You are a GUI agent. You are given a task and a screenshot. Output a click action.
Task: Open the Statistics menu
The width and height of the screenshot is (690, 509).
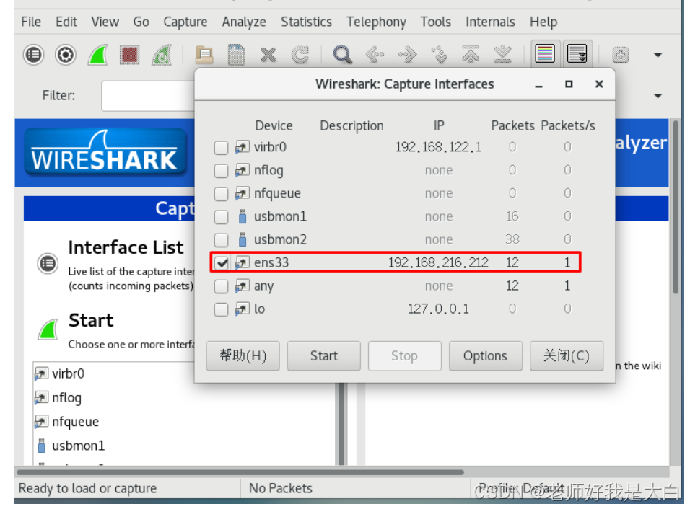pyautogui.click(x=306, y=22)
